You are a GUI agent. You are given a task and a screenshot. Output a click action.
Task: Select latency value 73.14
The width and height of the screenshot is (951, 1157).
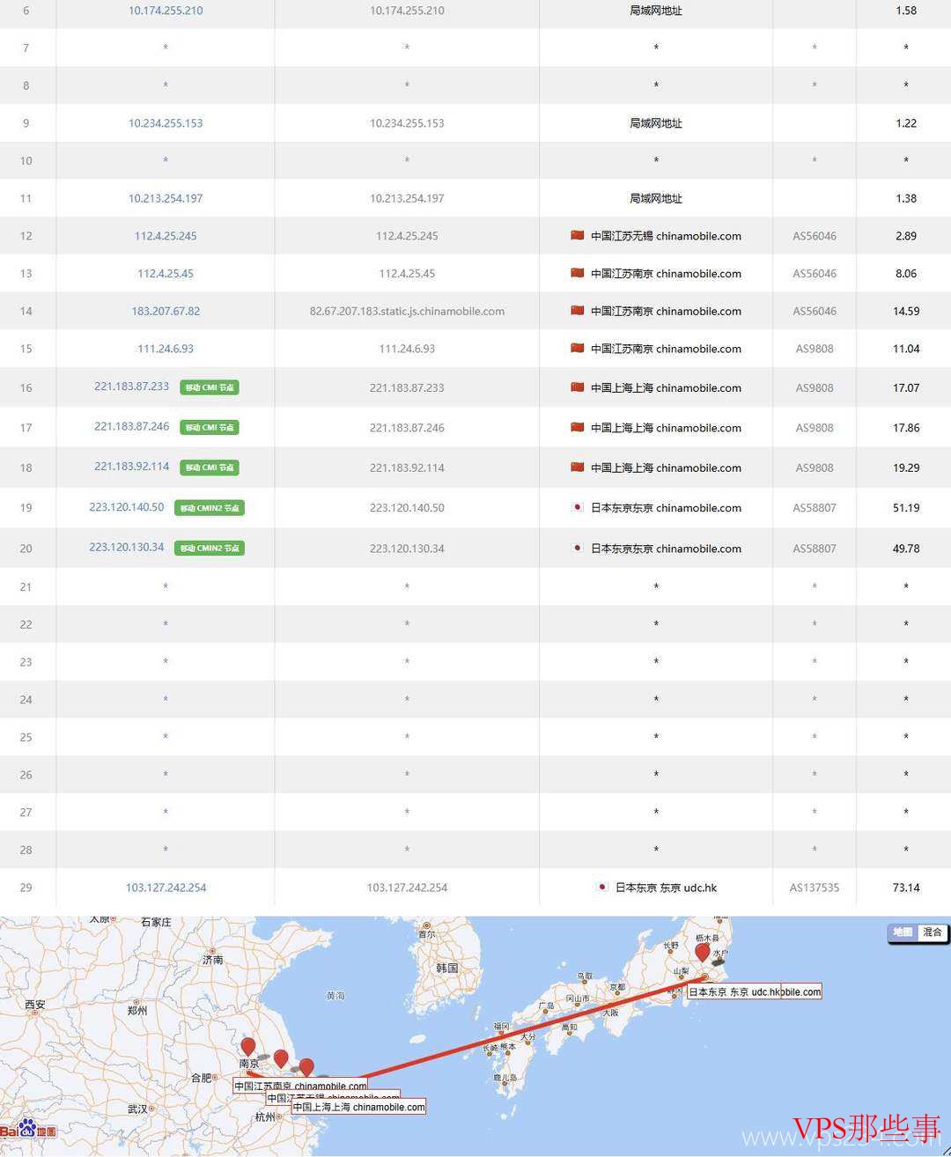(906, 888)
